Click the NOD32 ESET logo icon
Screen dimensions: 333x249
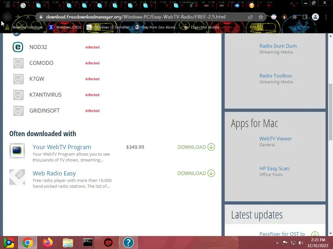click(18, 47)
